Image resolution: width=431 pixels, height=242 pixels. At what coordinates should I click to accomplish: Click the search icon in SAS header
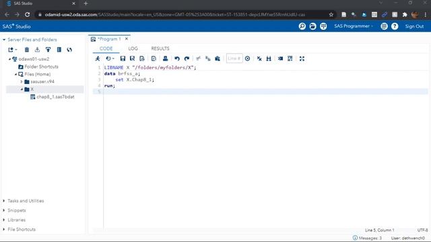pyautogui.click(x=302, y=26)
